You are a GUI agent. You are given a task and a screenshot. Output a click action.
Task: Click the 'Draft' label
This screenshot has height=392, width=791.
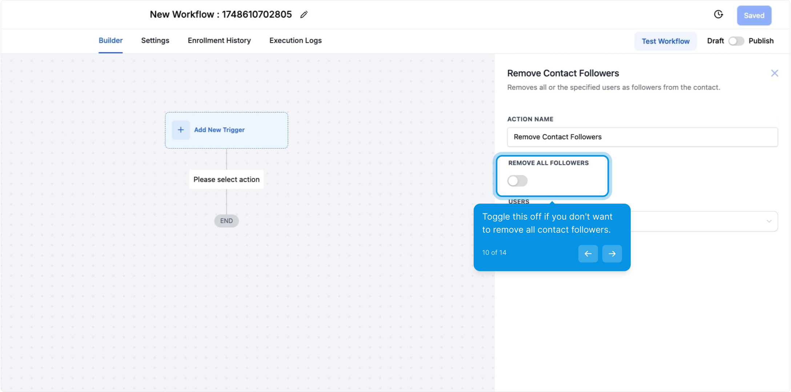[x=715, y=41]
